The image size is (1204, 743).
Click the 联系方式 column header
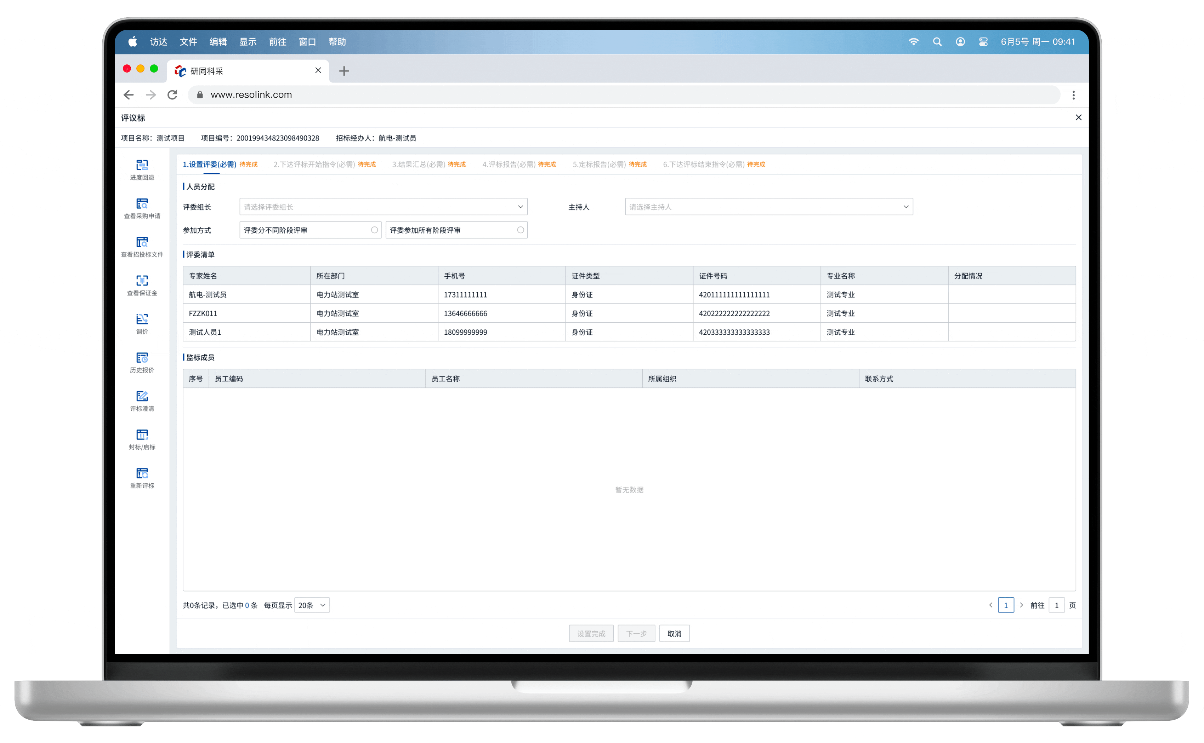(x=967, y=378)
